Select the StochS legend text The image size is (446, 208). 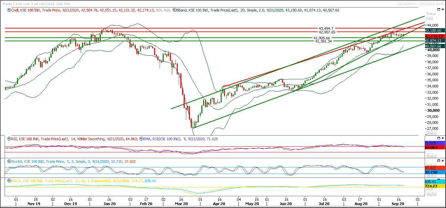coord(74,161)
